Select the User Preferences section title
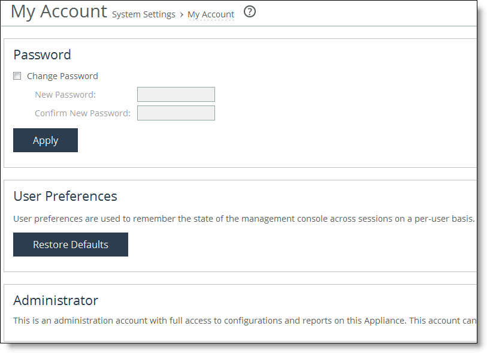487x353 pixels. pyautogui.click(x=65, y=196)
